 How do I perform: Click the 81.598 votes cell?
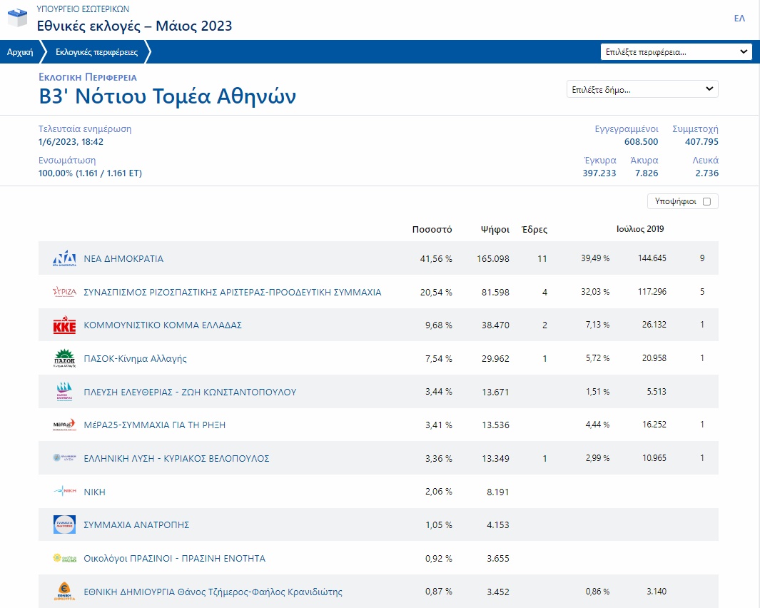coord(495,293)
